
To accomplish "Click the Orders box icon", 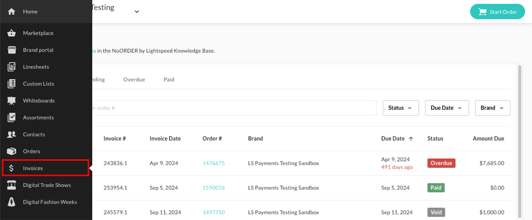I will [12, 151].
